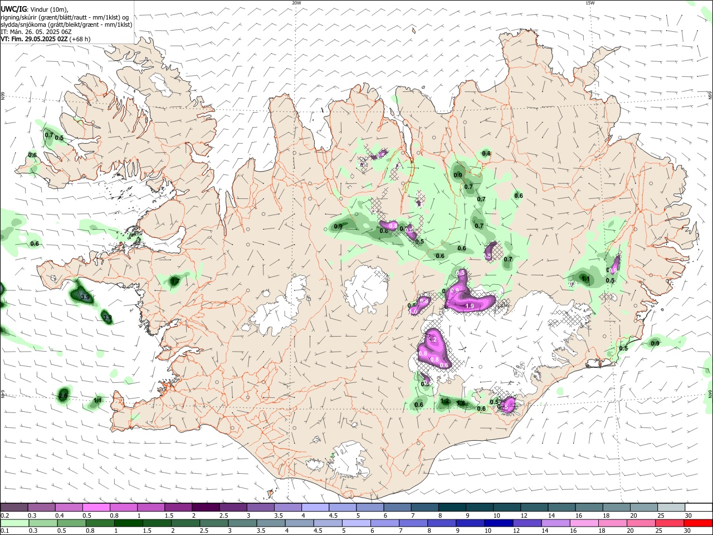This screenshot has width=713, height=535.
Task: Select the bright magenta 0.5 swatch in snow legend
Action: 96,507
